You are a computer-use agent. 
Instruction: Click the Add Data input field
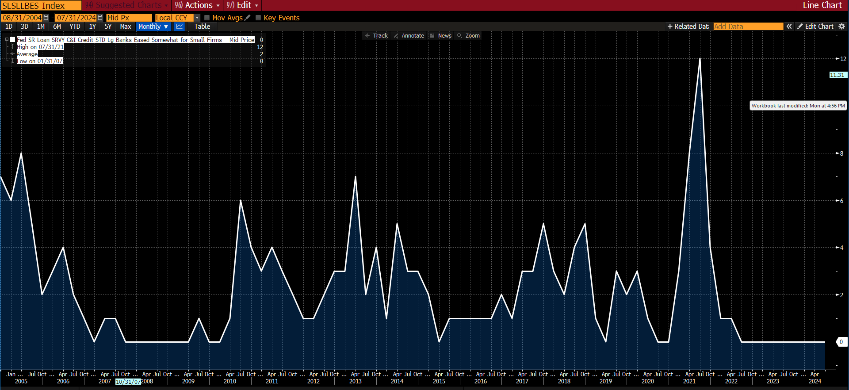748,27
